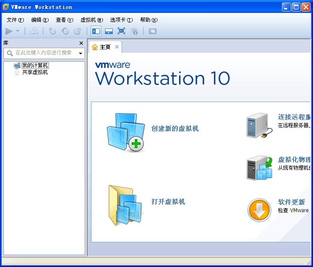The image size is (313, 267).
Task: Click the virtualize physical machine icon
Action: 260,168
